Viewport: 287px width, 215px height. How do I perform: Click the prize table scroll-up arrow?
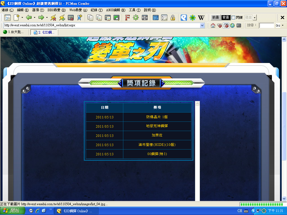(x=197, y=104)
